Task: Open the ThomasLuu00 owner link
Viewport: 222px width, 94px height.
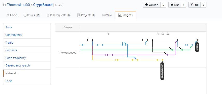Action: coord(18,5)
